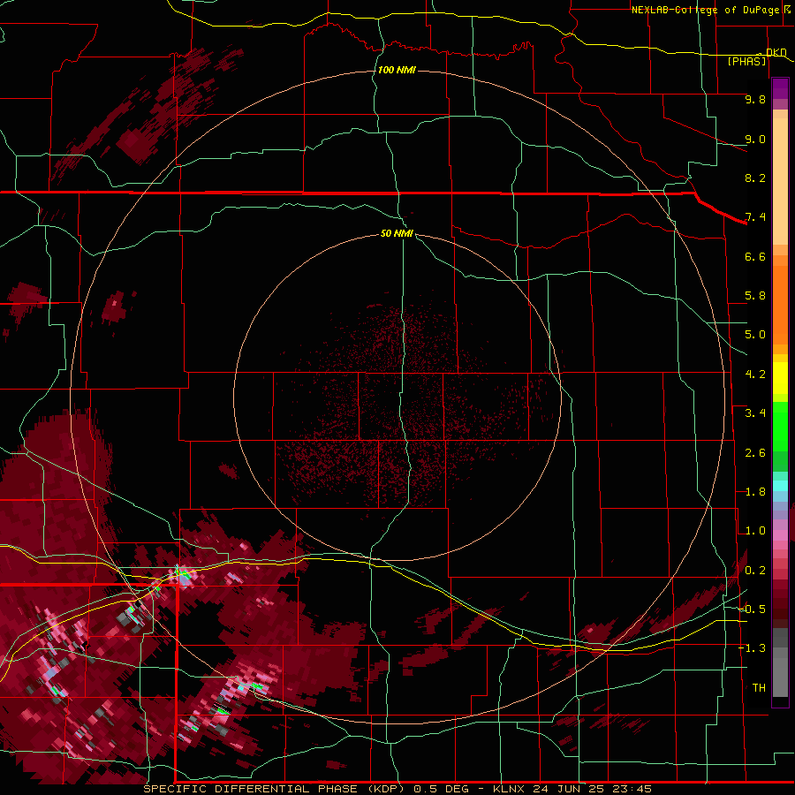Image resolution: width=795 pixels, height=795 pixels.
Task: Click the [PHAS] legend unit label
Action: tap(746, 61)
